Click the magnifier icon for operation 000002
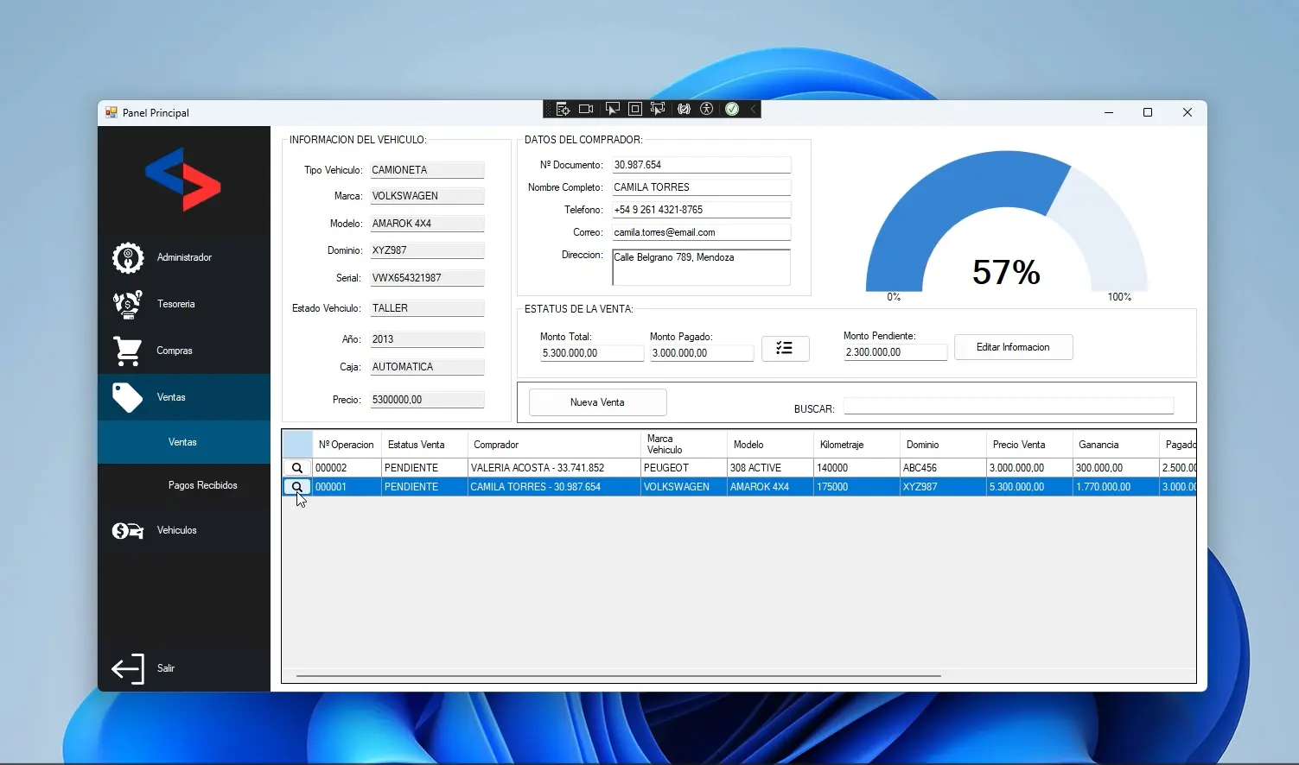This screenshot has height=765, width=1299. pos(297,468)
